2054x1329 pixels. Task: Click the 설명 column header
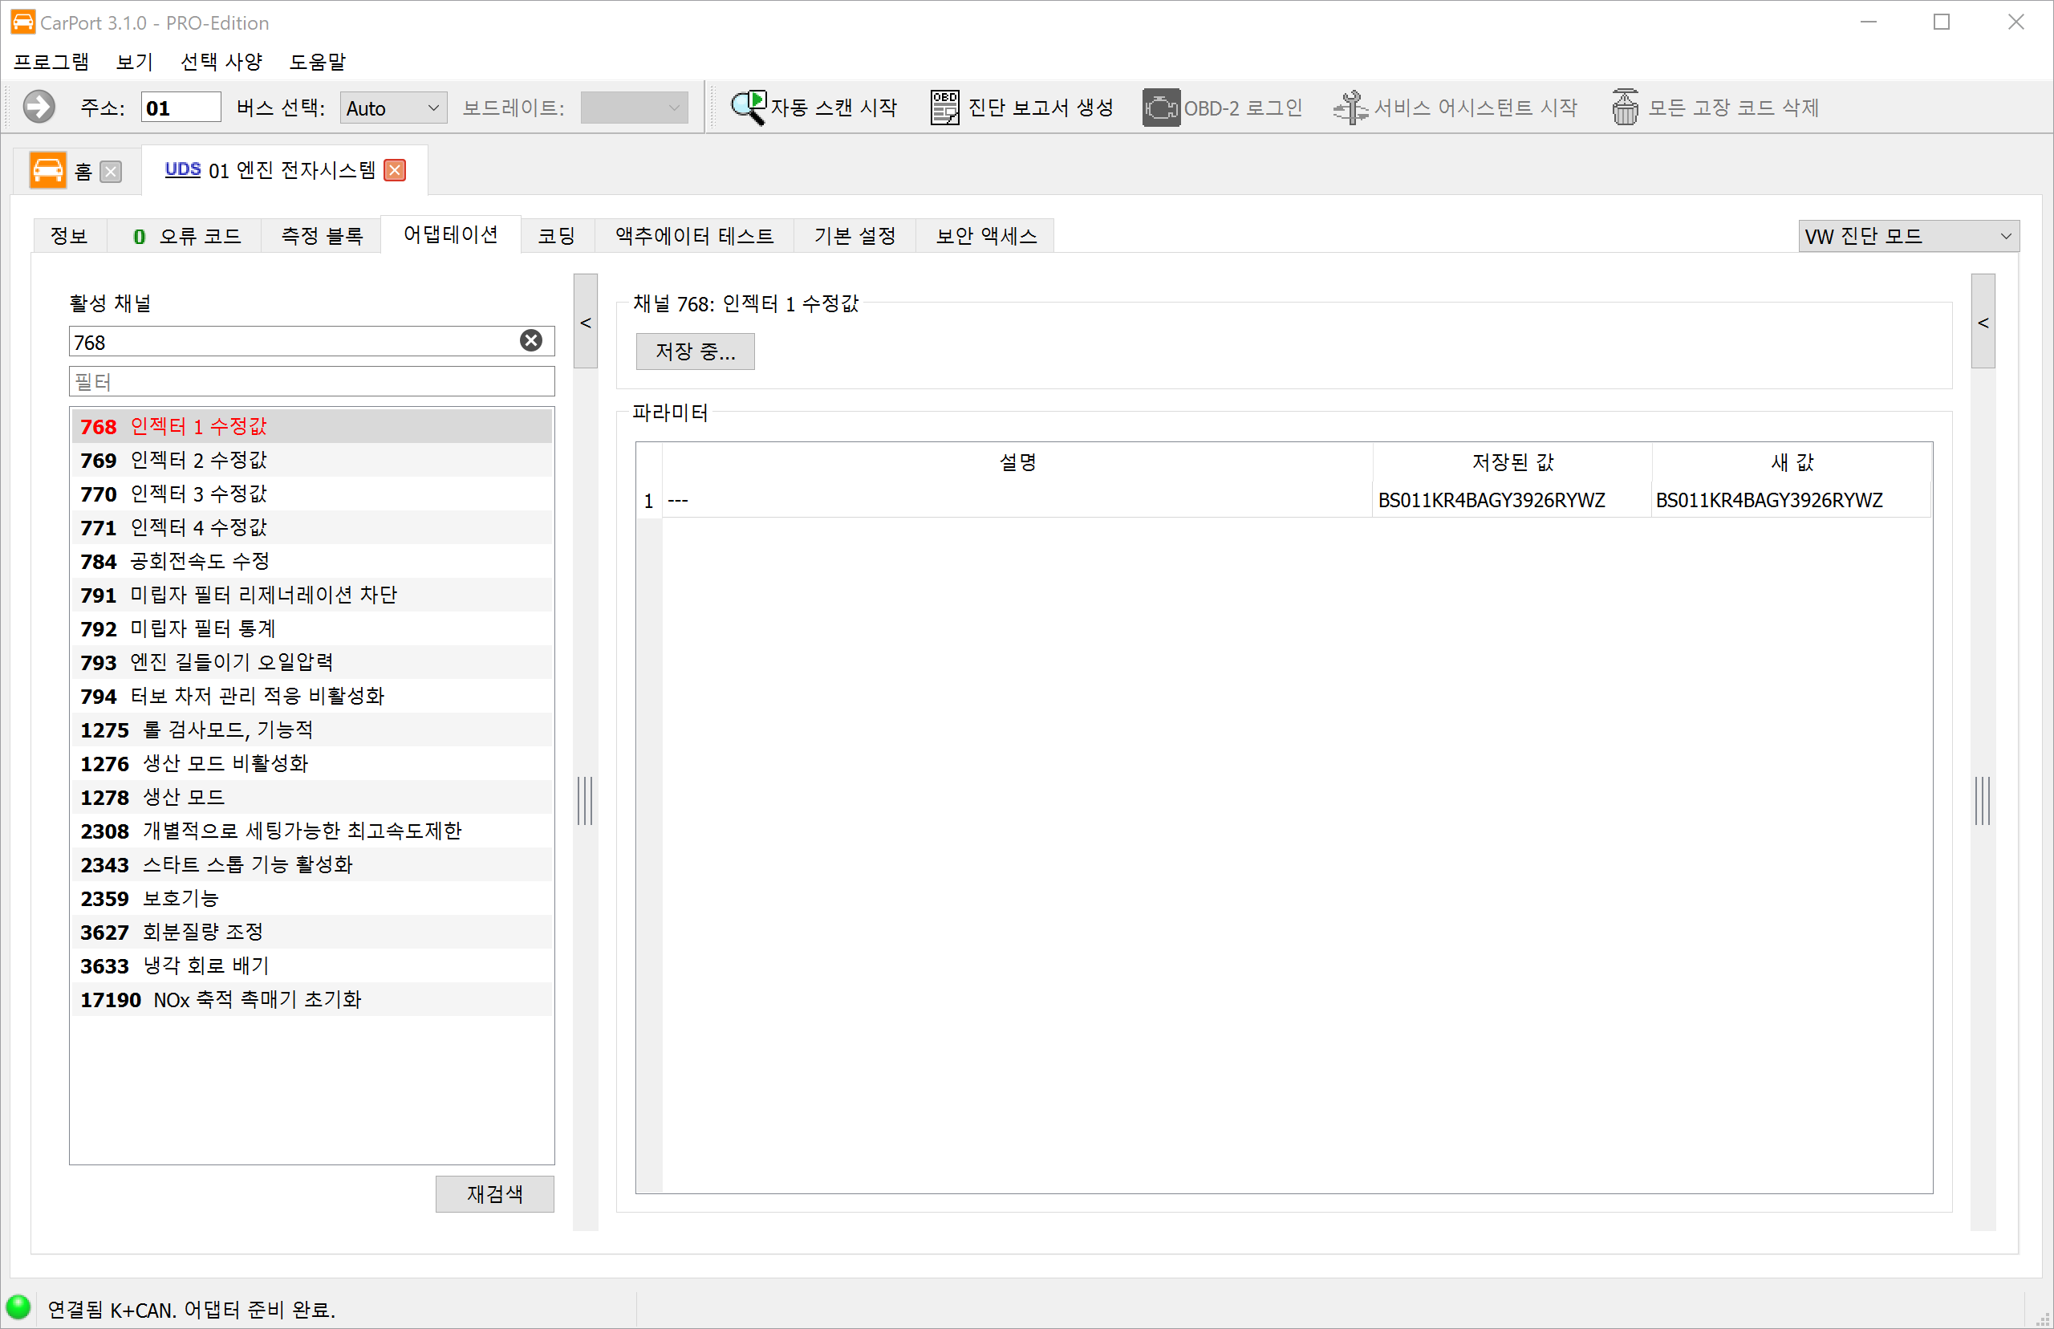pyautogui.click(x=1017, y=462)
